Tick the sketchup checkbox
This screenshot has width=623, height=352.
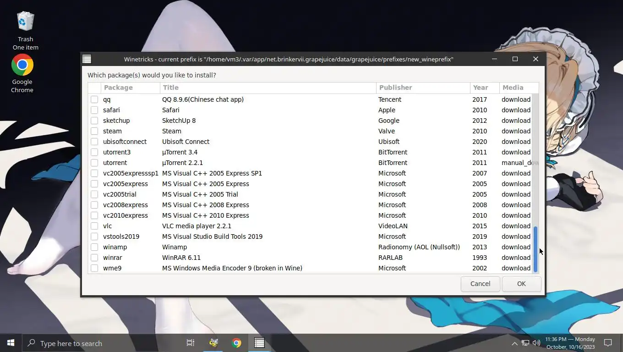(94, 121)
